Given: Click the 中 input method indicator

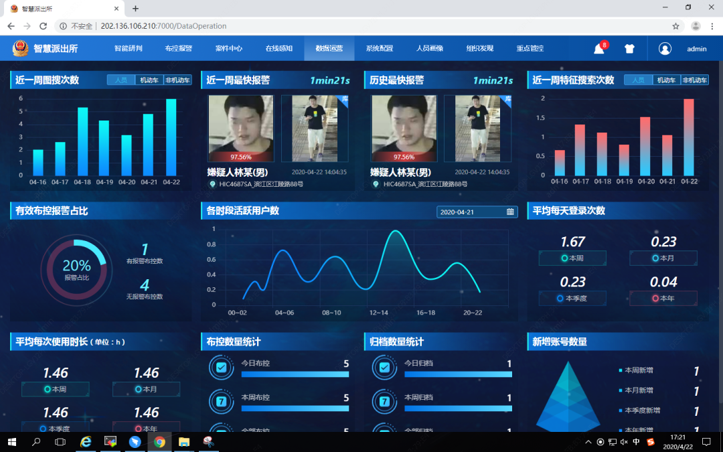Looking at the screenshot, I should point(637,442).
